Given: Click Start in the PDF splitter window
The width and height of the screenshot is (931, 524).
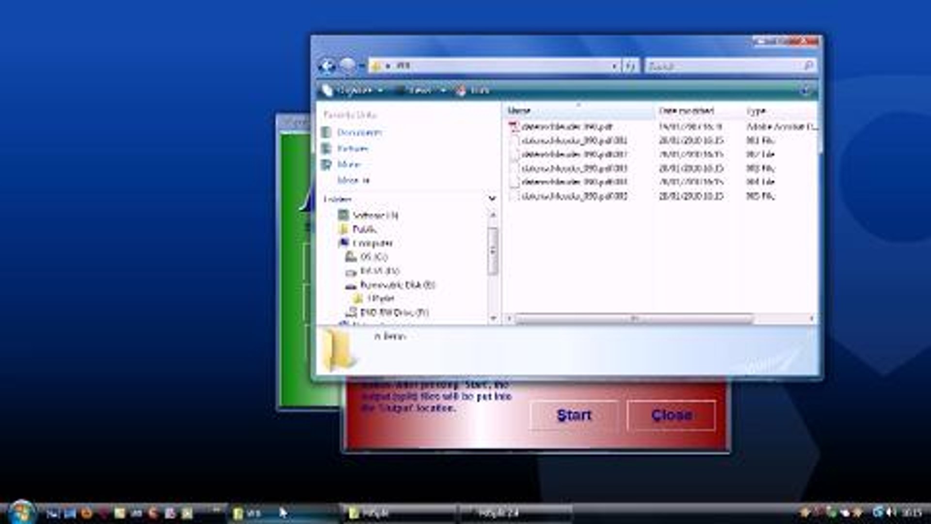Looking at the screenshot, I should 574,415.
